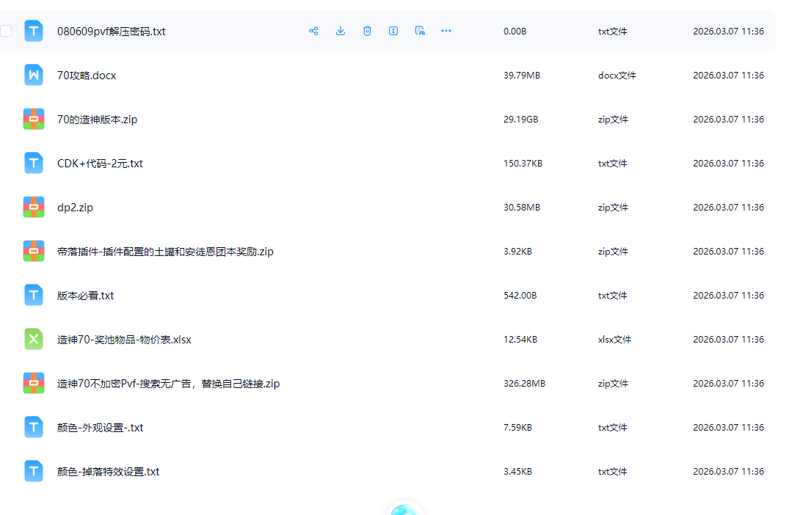Image resolution: width=789 pixels, height=515 pixels.
Task: Share the 080609pvf解压密码.txt file
Action: tap(313, 31)
